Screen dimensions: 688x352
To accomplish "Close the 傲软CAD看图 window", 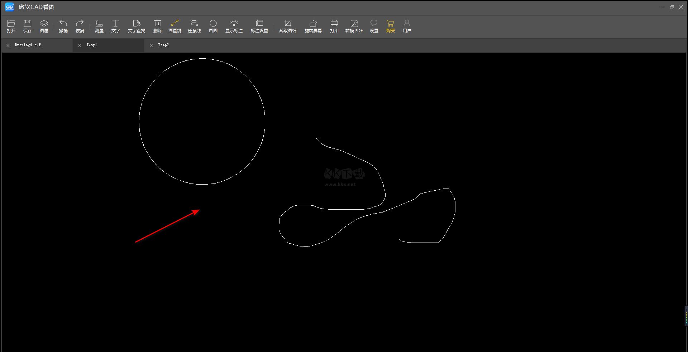I will pyautogui.click(x=681, y=7).
